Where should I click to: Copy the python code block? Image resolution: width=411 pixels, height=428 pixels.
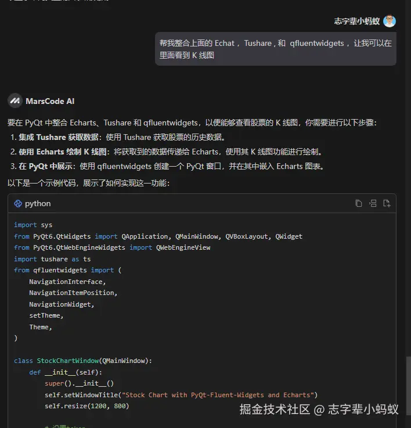pos(359,203)
